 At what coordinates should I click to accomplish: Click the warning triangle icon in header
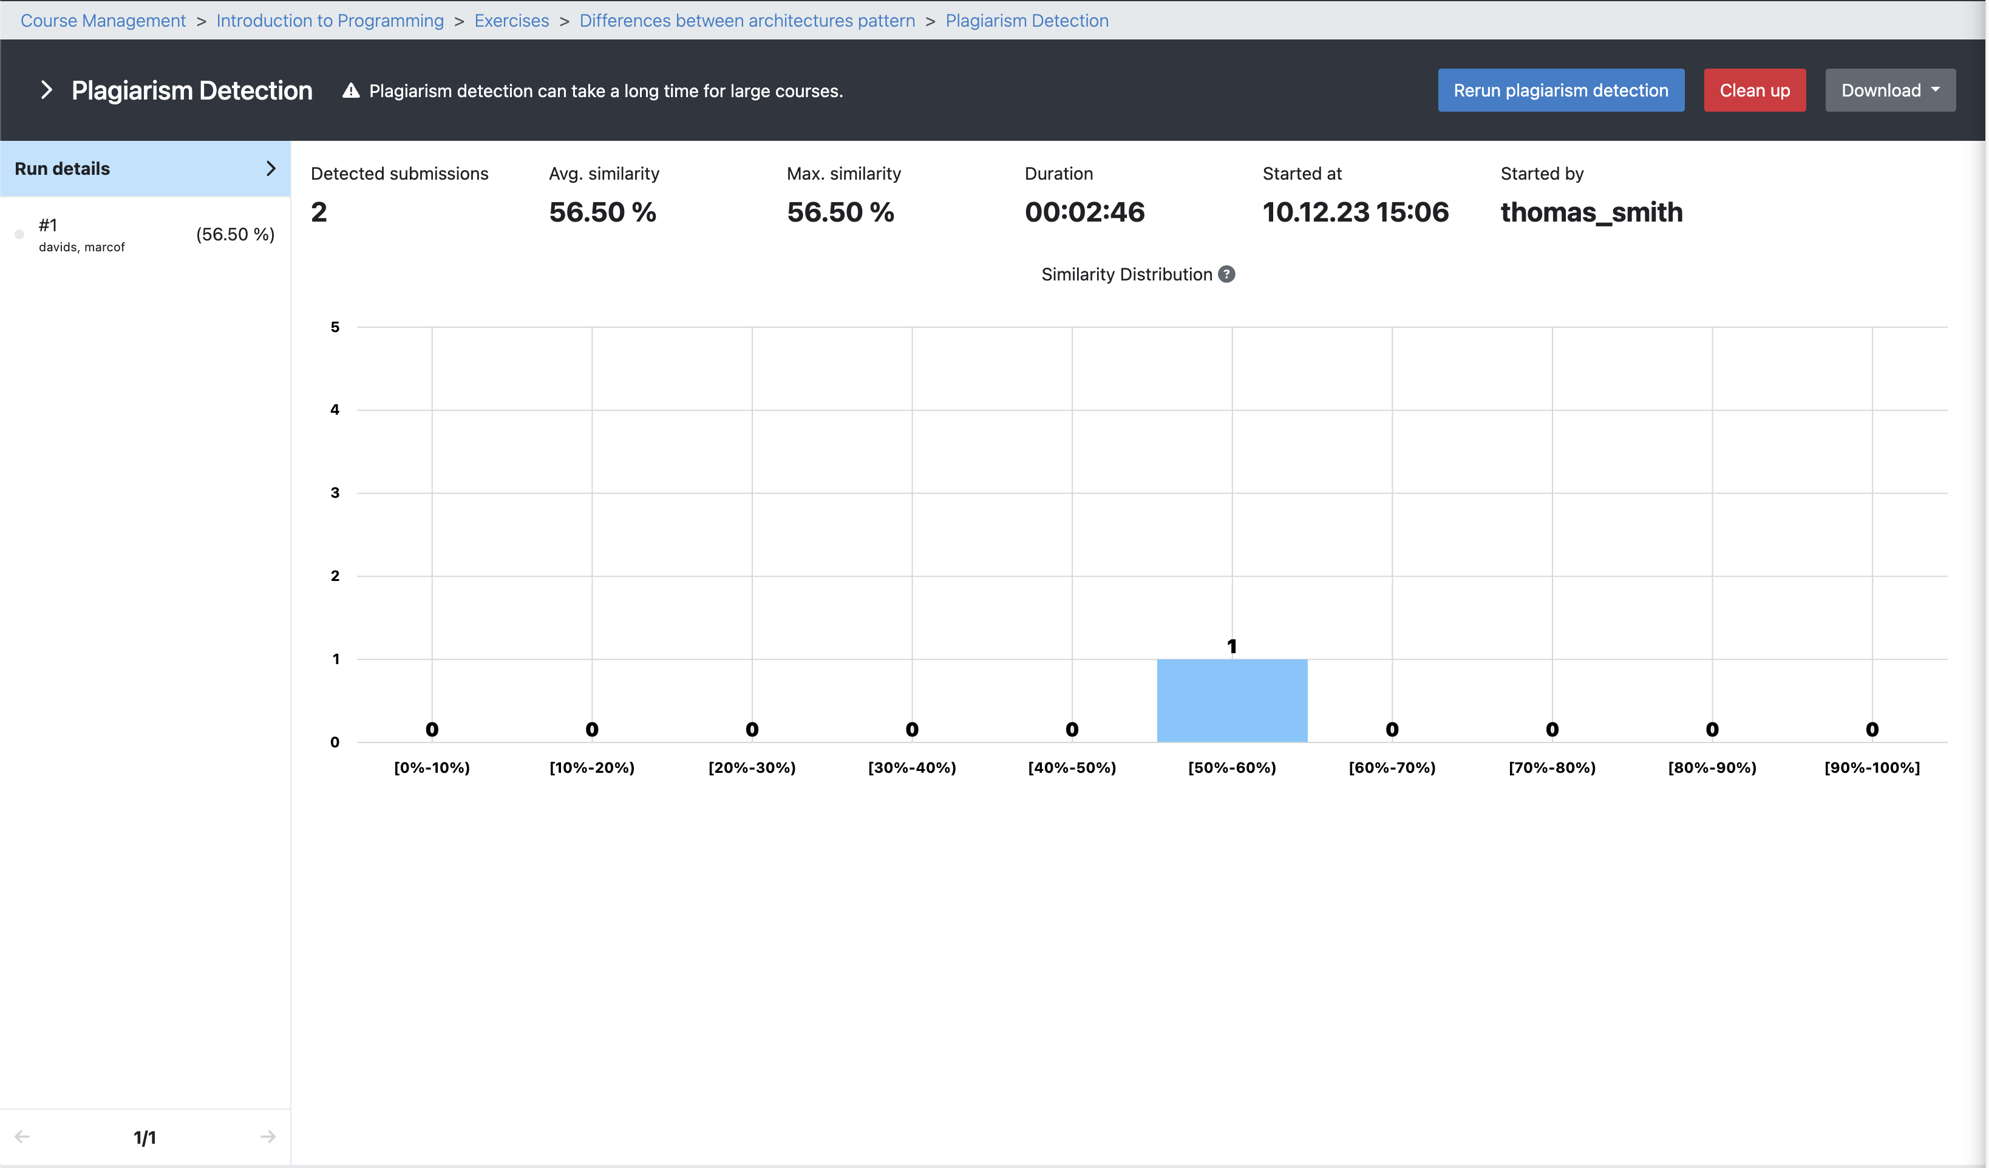tap(351, 91)
